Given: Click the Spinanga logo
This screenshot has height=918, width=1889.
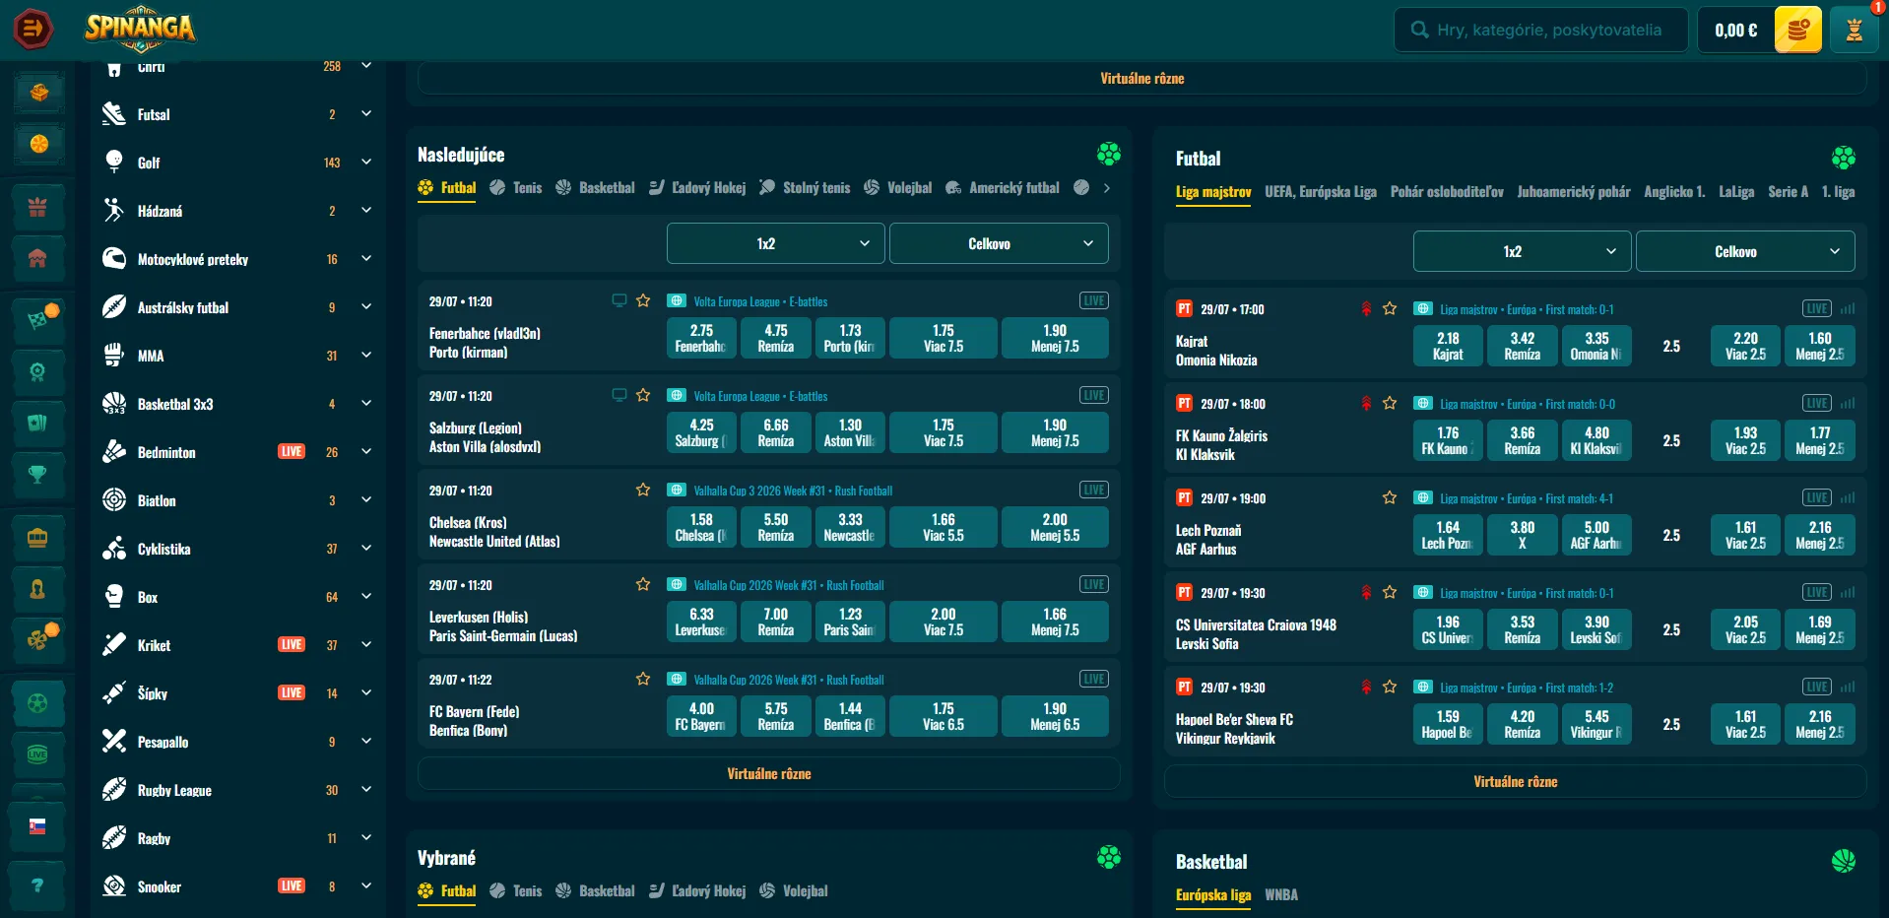Looking at the screenshot, I should click(140, 30).
